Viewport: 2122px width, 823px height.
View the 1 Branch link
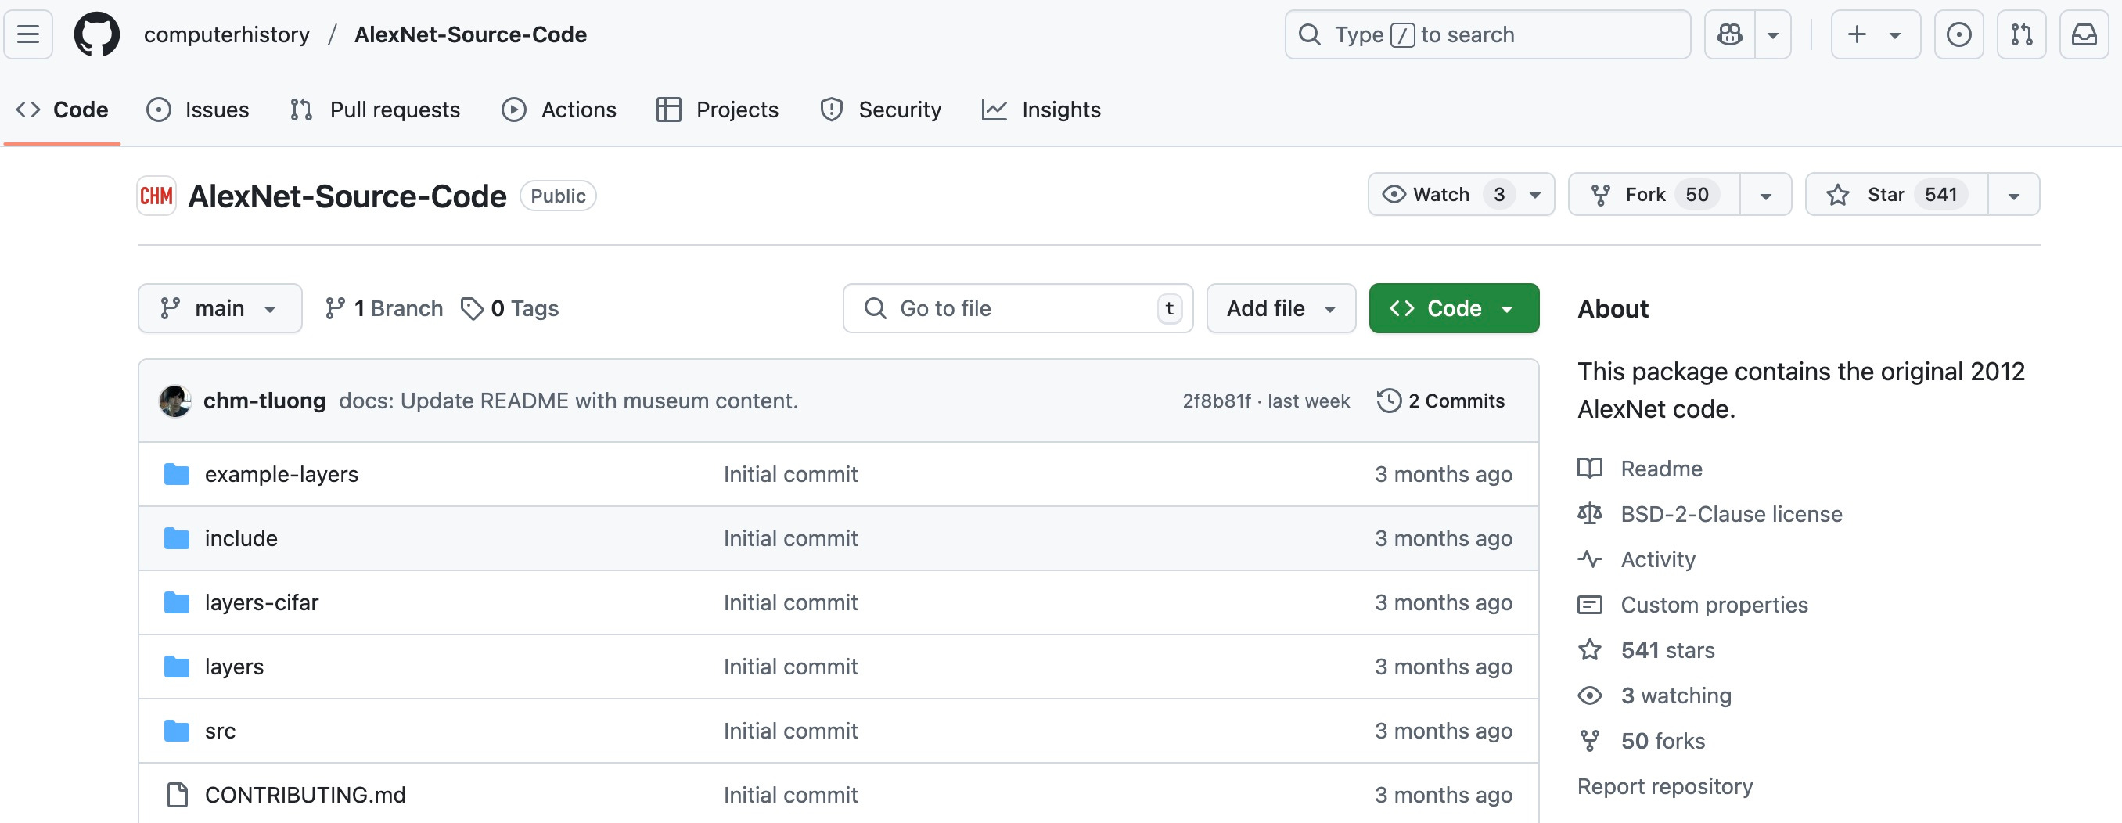384,308
